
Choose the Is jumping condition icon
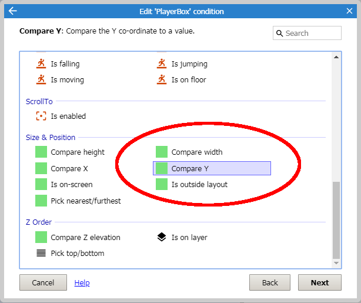[x=162, y=64]
